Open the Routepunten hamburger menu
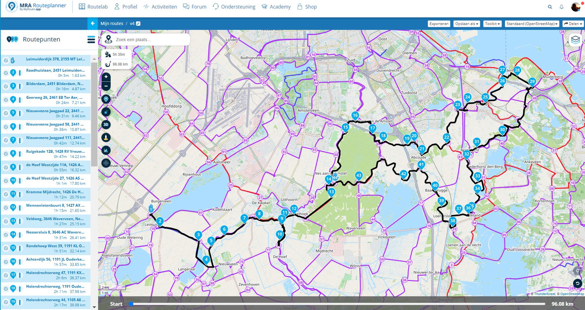 [91, 40]
